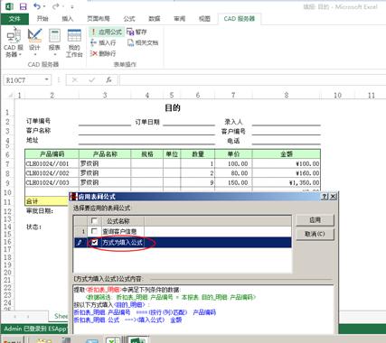Viewport: 386px width, 343px height.
Task: Click the undo arrow icon
Action: [x=37, y=6]
